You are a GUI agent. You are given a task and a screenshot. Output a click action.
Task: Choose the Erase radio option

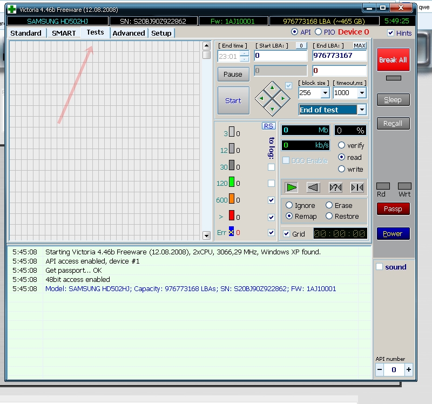pyautogui.click(x=329, y=205)
